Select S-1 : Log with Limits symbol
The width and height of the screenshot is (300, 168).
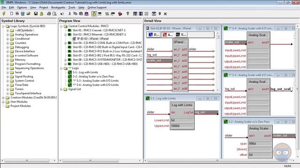(x=85, y=72)
